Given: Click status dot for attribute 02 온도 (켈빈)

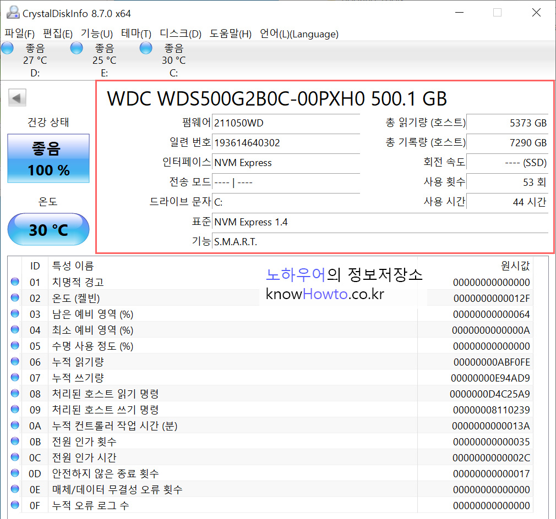Looking at the screenshot, I should point(15,297).
